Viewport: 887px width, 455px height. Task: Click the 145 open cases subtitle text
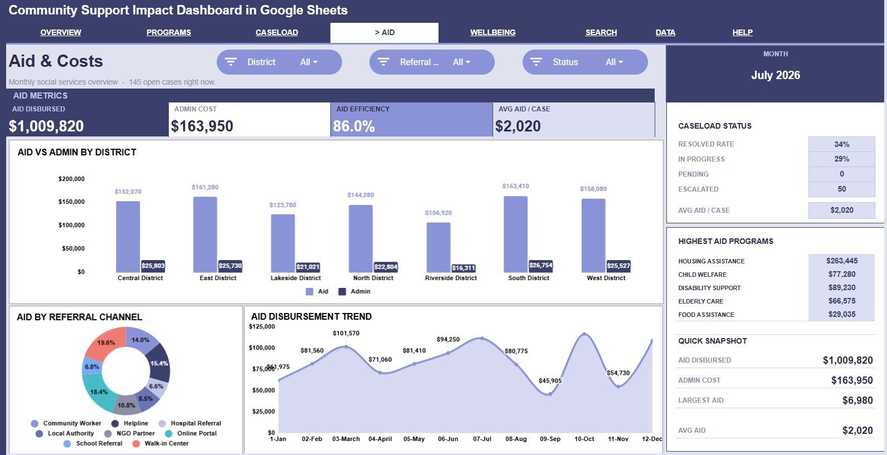coord(172,82)
